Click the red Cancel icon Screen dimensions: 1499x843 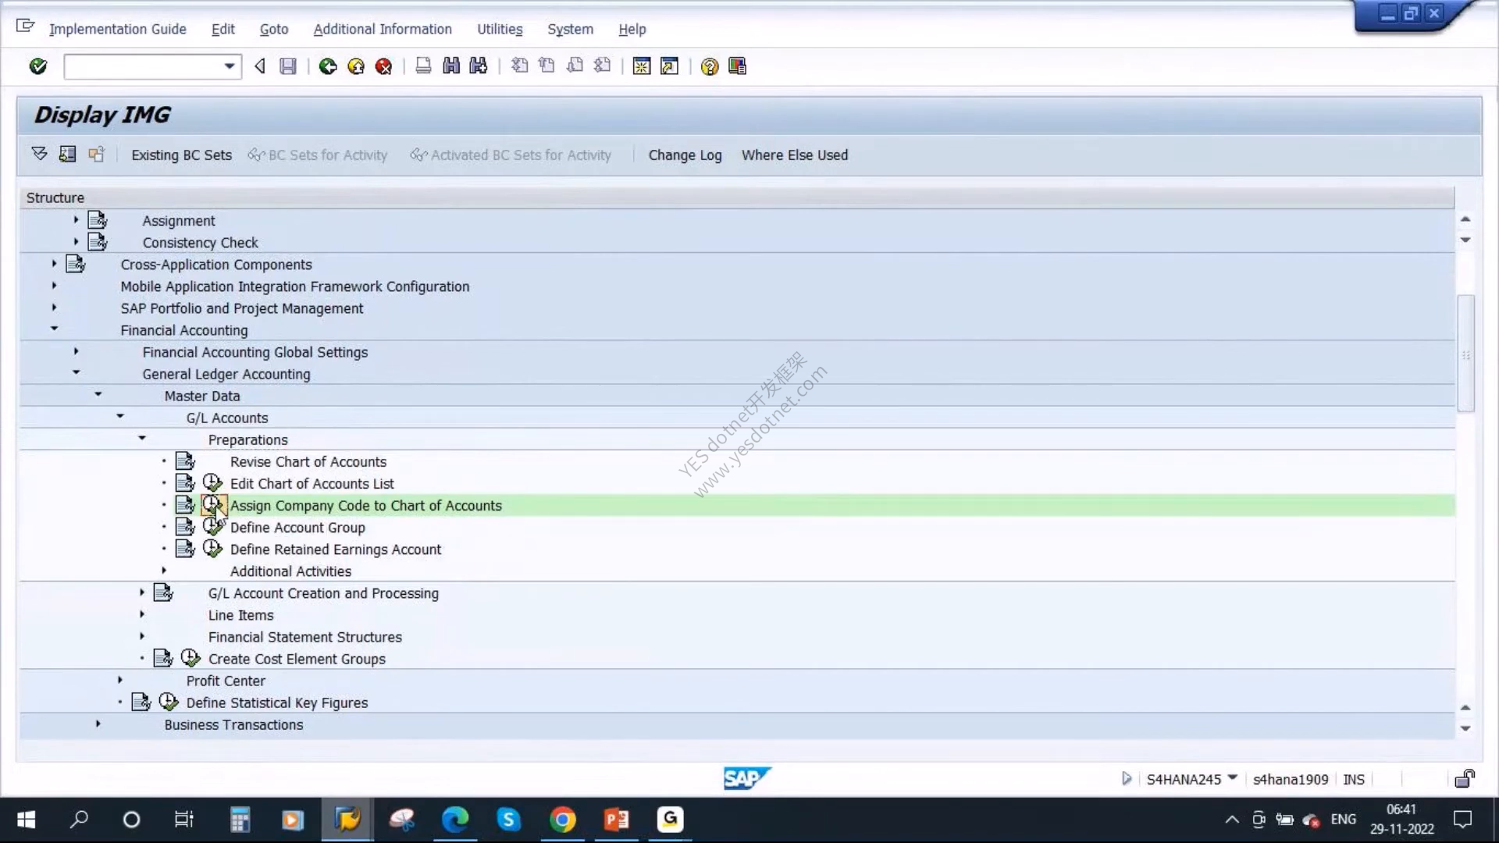[383, 66]
